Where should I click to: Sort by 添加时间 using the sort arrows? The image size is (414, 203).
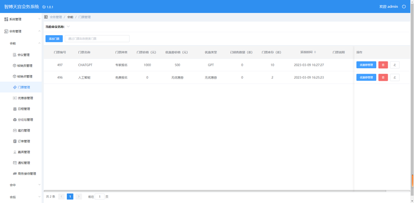coord(315,52)
